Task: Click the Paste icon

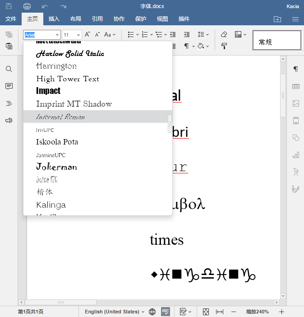Action: click(x=9, y=46)
